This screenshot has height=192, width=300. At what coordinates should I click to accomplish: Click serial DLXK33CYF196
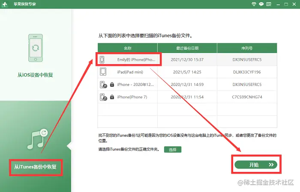coord(247,72)
